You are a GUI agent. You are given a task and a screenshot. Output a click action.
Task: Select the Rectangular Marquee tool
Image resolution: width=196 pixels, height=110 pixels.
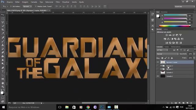pos(3,18)
